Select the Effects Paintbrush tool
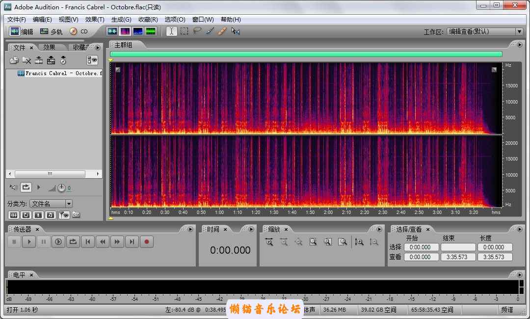Screen dimensions: 530x319 tap(210, 31)
